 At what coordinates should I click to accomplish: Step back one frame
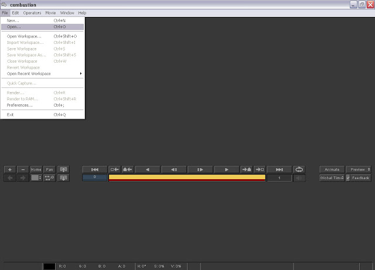click(174, 170)
